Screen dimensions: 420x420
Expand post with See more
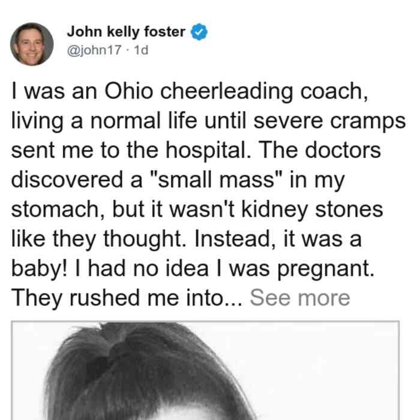300,298
